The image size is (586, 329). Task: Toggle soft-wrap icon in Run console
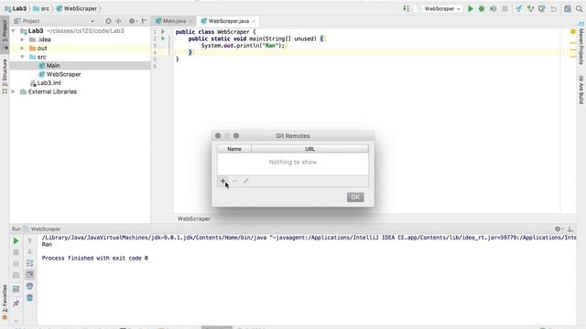coord(30,263)
